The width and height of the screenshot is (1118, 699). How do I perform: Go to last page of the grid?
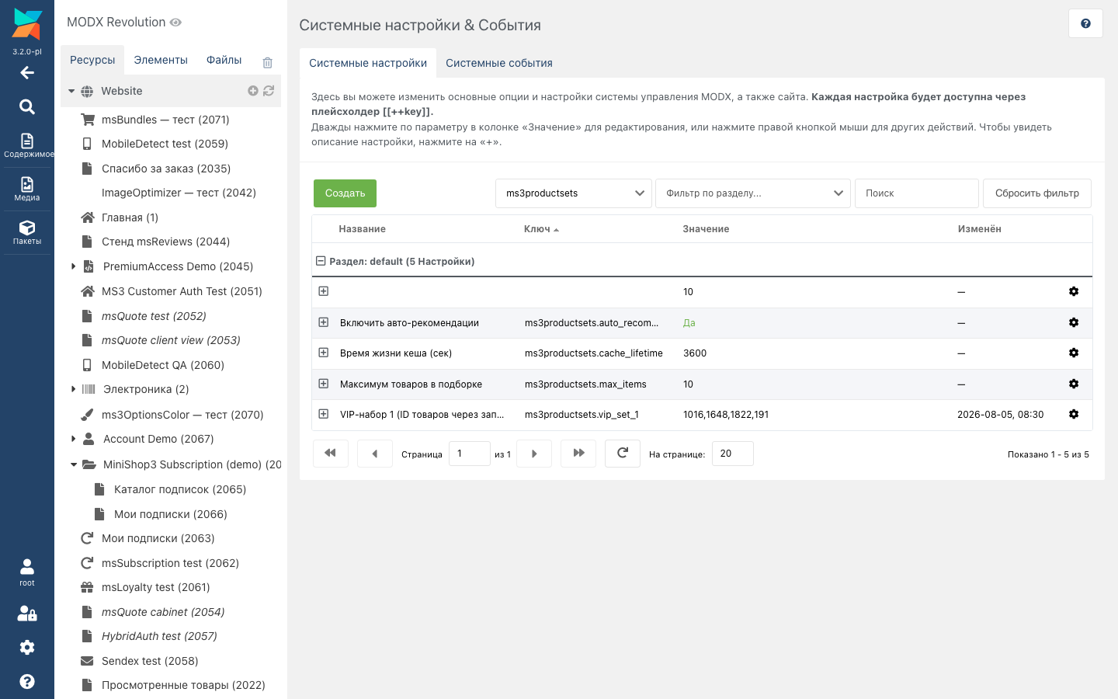coord(578,454)
